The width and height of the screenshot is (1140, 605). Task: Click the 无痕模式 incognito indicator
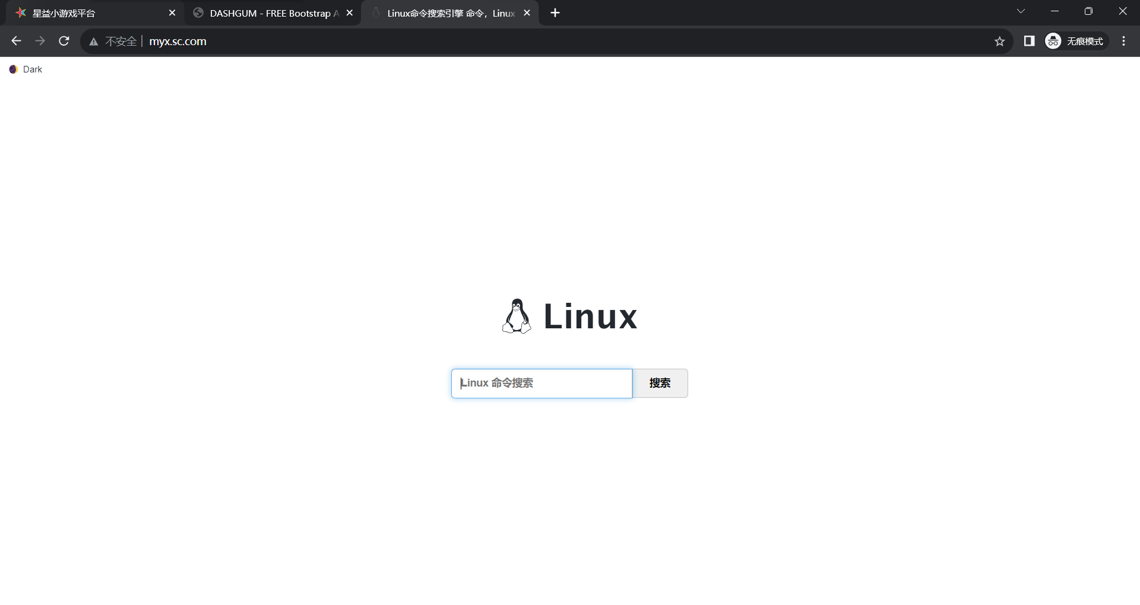(1076, 41)
